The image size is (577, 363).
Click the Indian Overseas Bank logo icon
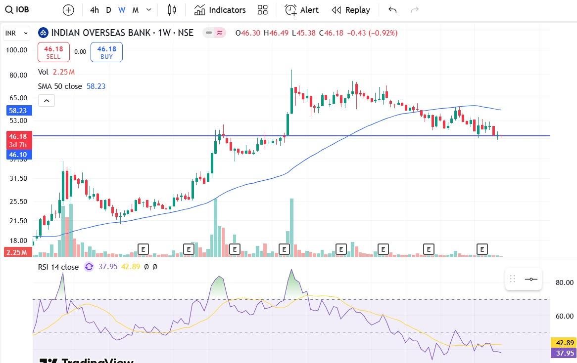[x=44, y=33]
